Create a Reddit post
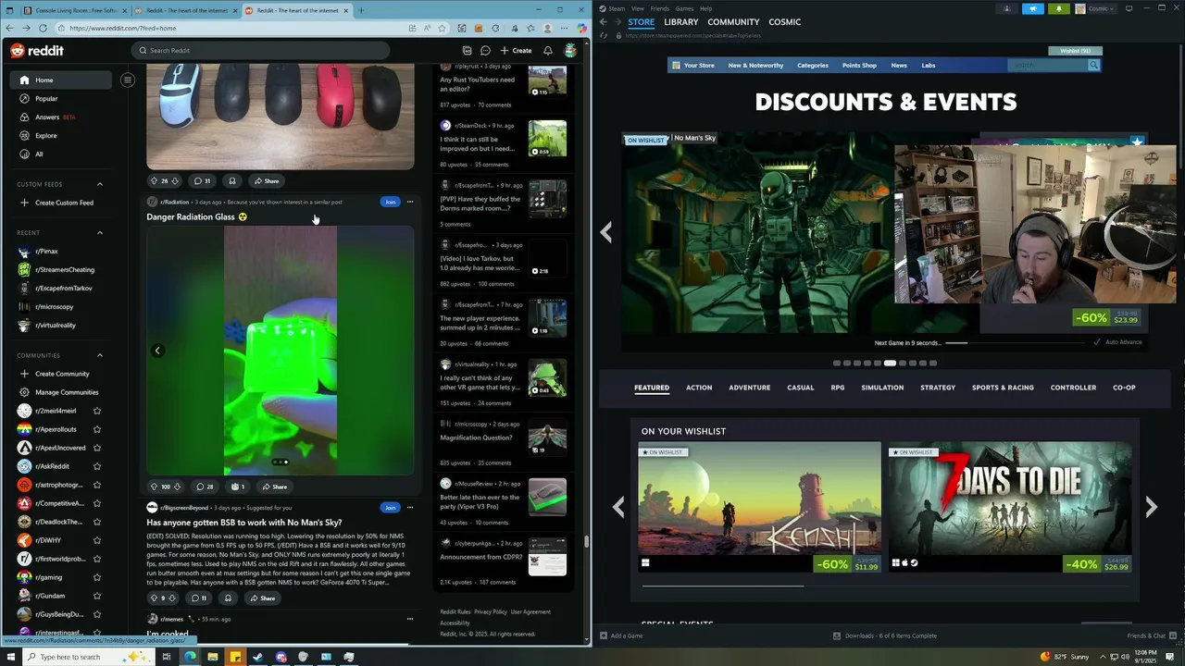Screen dimensions: 1185x666 click(x=516, y=50)
